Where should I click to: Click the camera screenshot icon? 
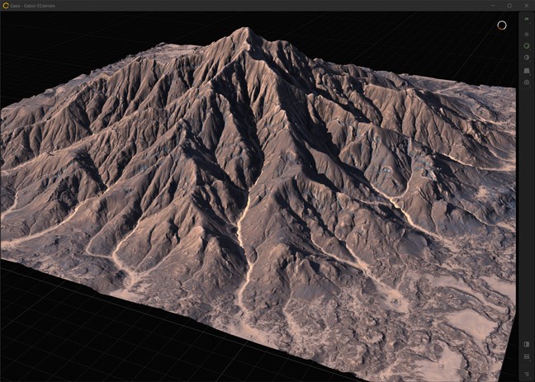pos(527,83)
